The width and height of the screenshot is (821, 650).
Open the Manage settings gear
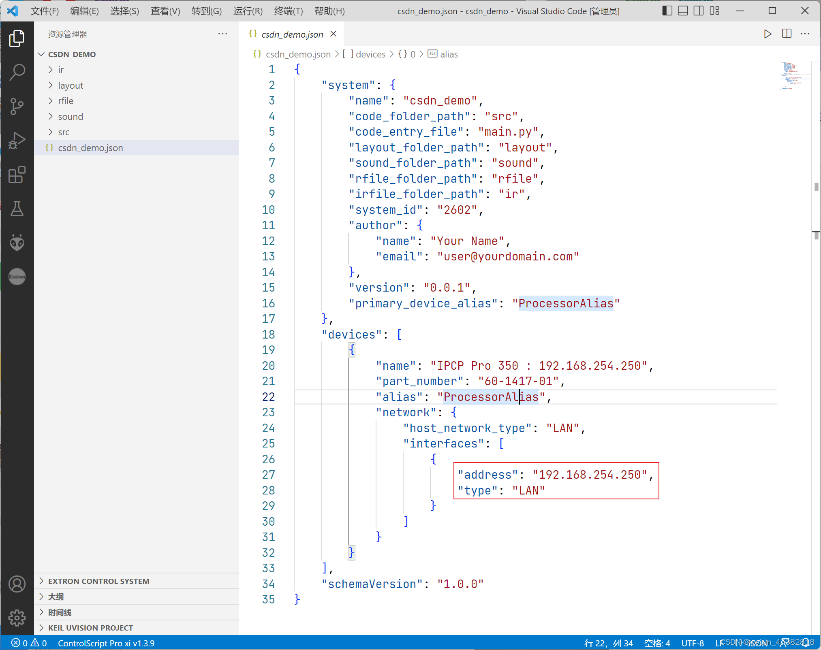[17, 618]
